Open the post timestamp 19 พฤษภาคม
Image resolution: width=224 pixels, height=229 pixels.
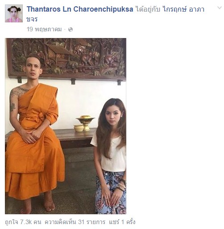(x=44, y=29)
